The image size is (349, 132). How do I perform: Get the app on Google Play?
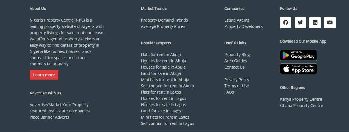tap(298, 55)
